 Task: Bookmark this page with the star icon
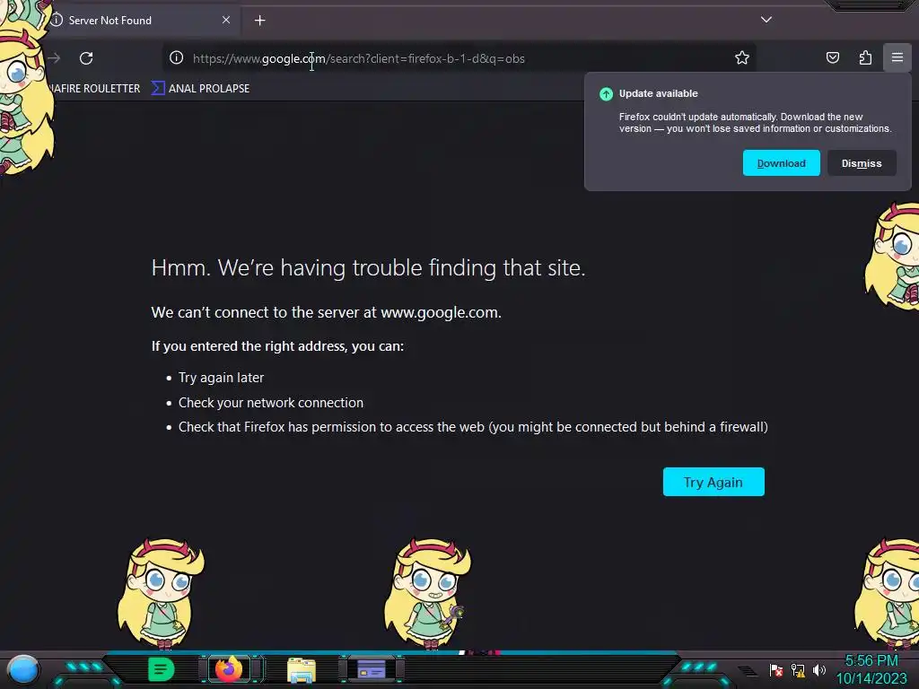(x=742, y=57)
